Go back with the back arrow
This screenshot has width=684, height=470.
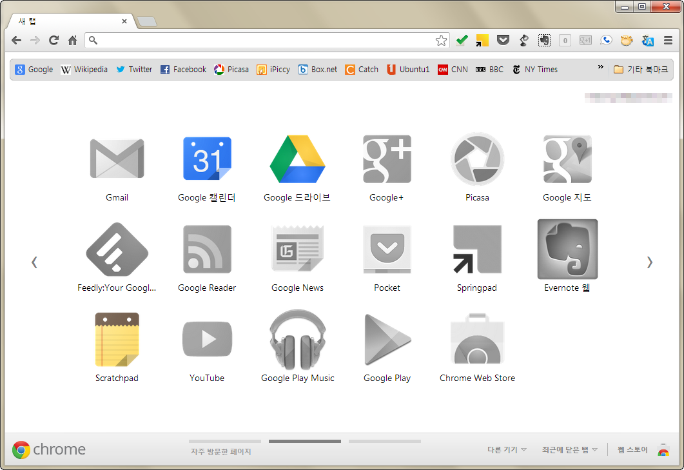tap(17, 41)
